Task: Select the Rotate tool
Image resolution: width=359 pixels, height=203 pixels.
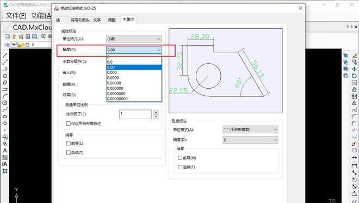Action: pyautogui.click(x=355, y=76)
